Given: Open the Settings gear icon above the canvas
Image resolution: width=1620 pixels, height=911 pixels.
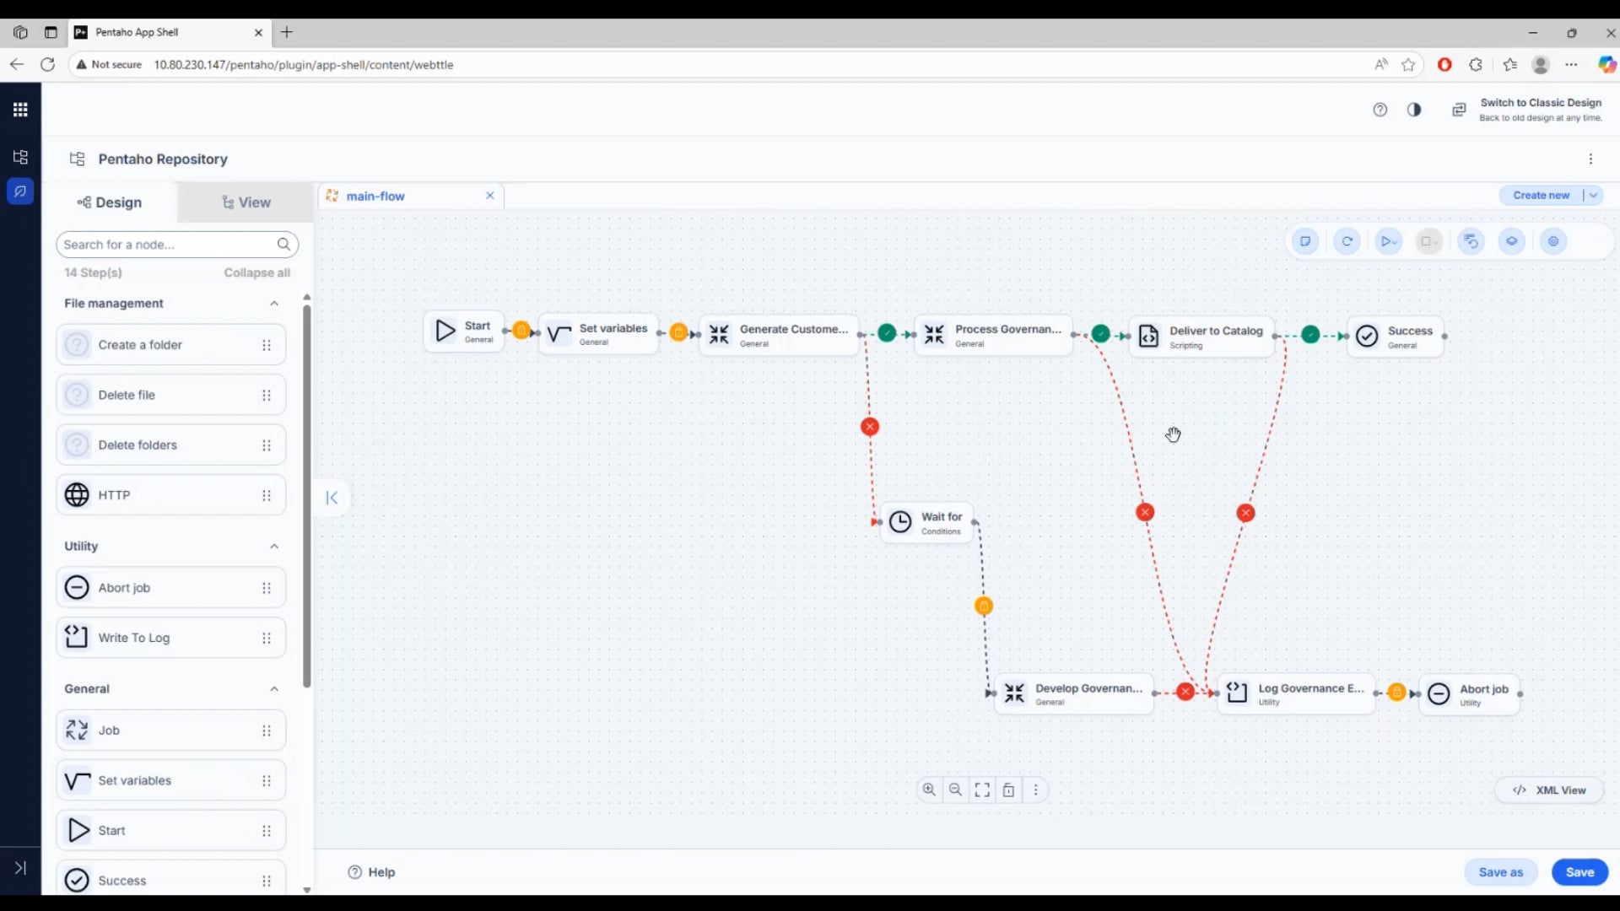Looking at the screenshot, I should click(x=1553, y=241).
